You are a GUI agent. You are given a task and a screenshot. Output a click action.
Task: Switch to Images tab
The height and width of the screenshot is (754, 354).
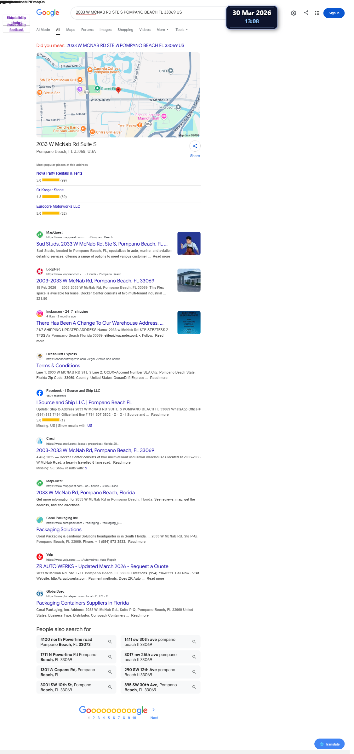coord(106,30)
